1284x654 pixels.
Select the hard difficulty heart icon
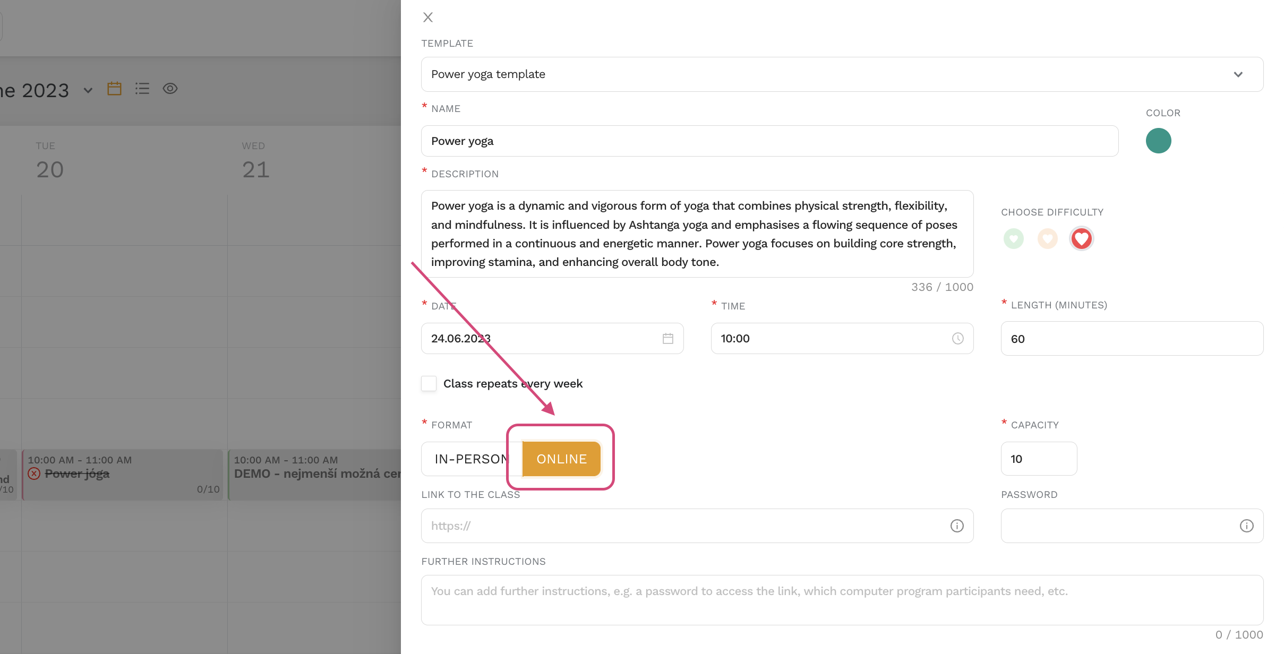1081,238
